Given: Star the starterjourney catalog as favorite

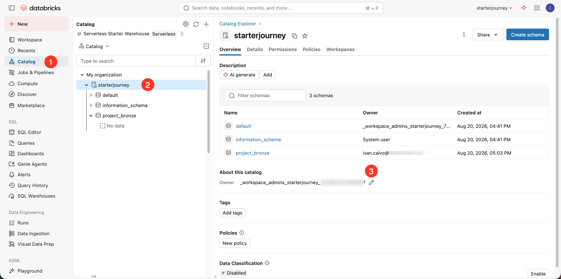Looking at the screenshot, I should coord(305,36).
